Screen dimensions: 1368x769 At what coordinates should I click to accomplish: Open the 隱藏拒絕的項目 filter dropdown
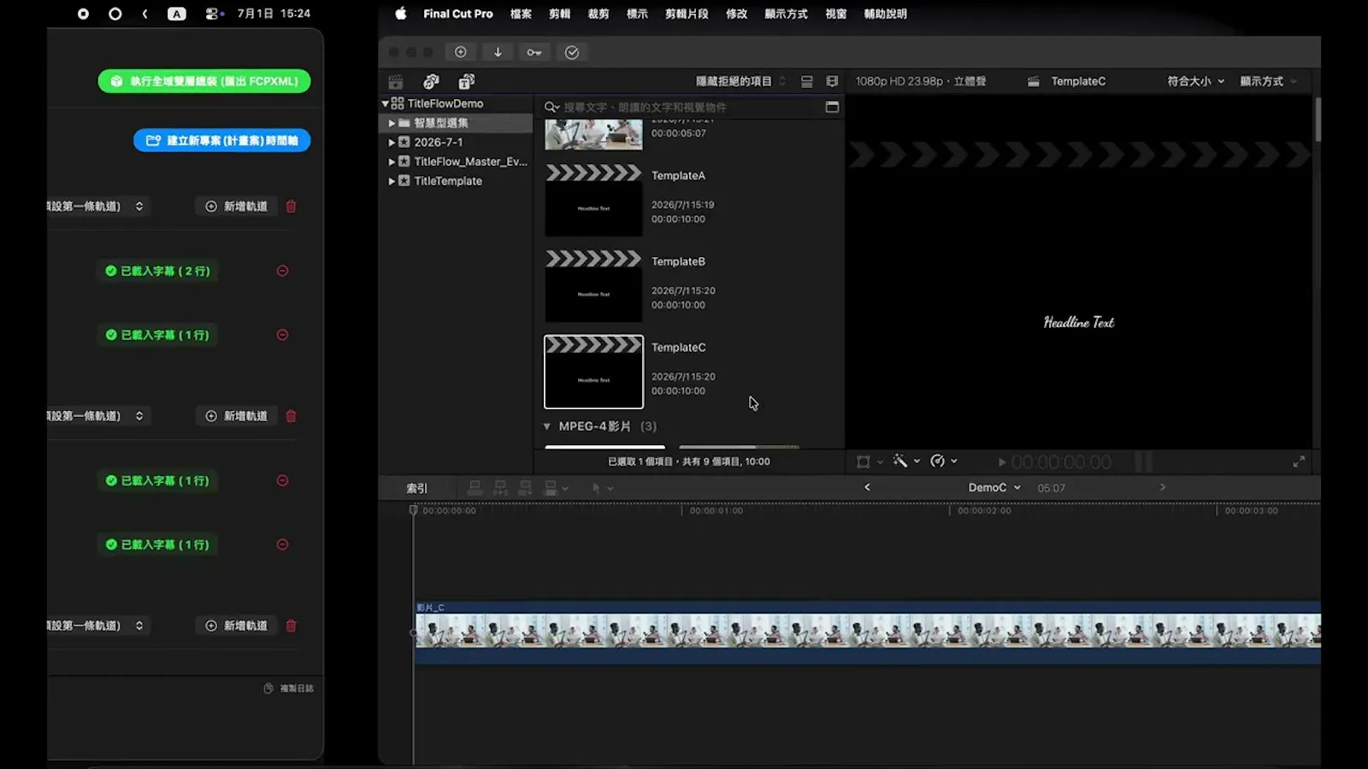click(x=740, y=81)
